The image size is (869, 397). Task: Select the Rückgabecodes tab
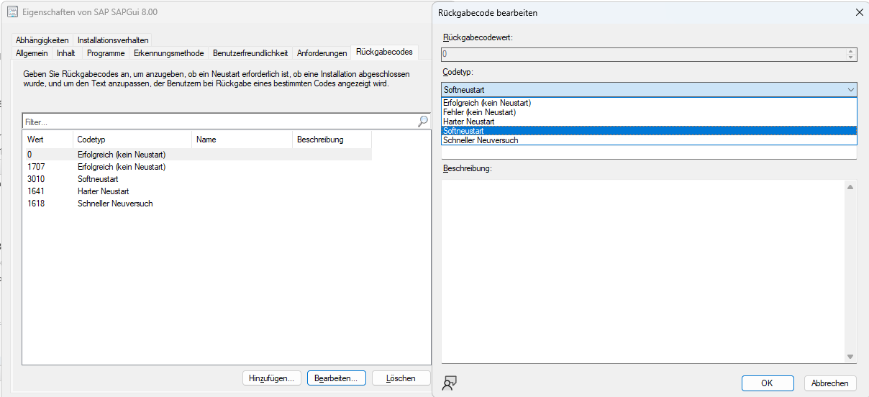tap(385, 52)
